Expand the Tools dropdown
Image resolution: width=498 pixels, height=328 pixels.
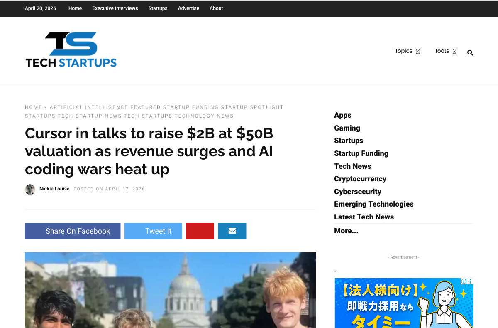[x=445, y=51]
